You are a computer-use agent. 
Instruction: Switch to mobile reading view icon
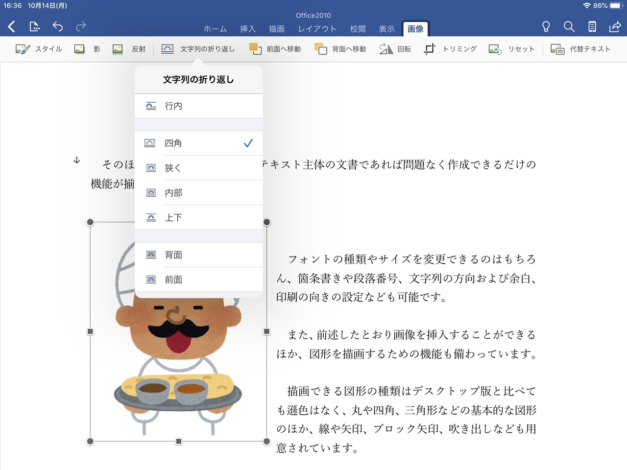(x=592, y=26)
